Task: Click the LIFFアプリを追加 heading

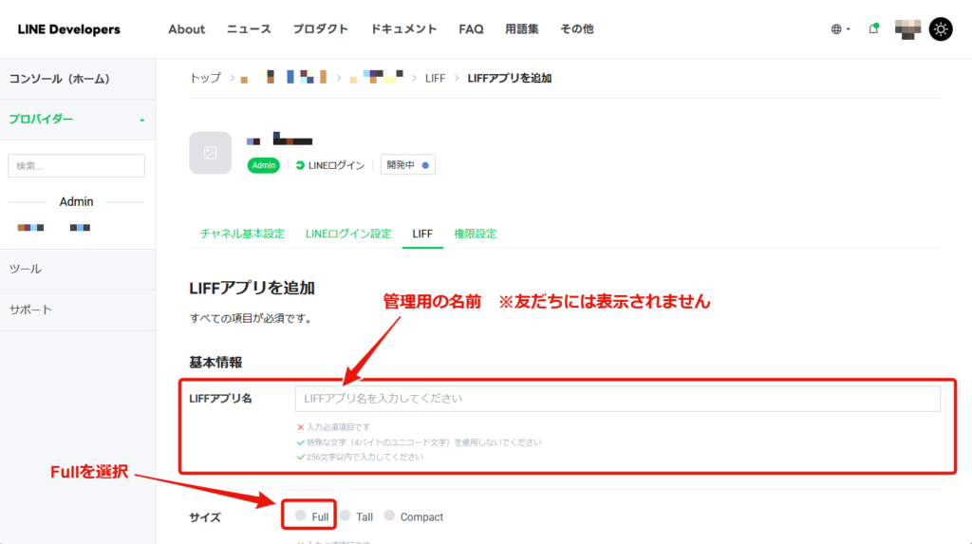Action: [252, 289]
